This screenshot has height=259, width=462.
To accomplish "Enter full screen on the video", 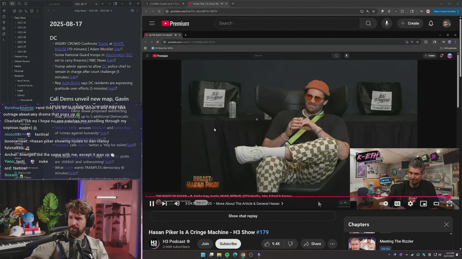I will tap(449, 204).
